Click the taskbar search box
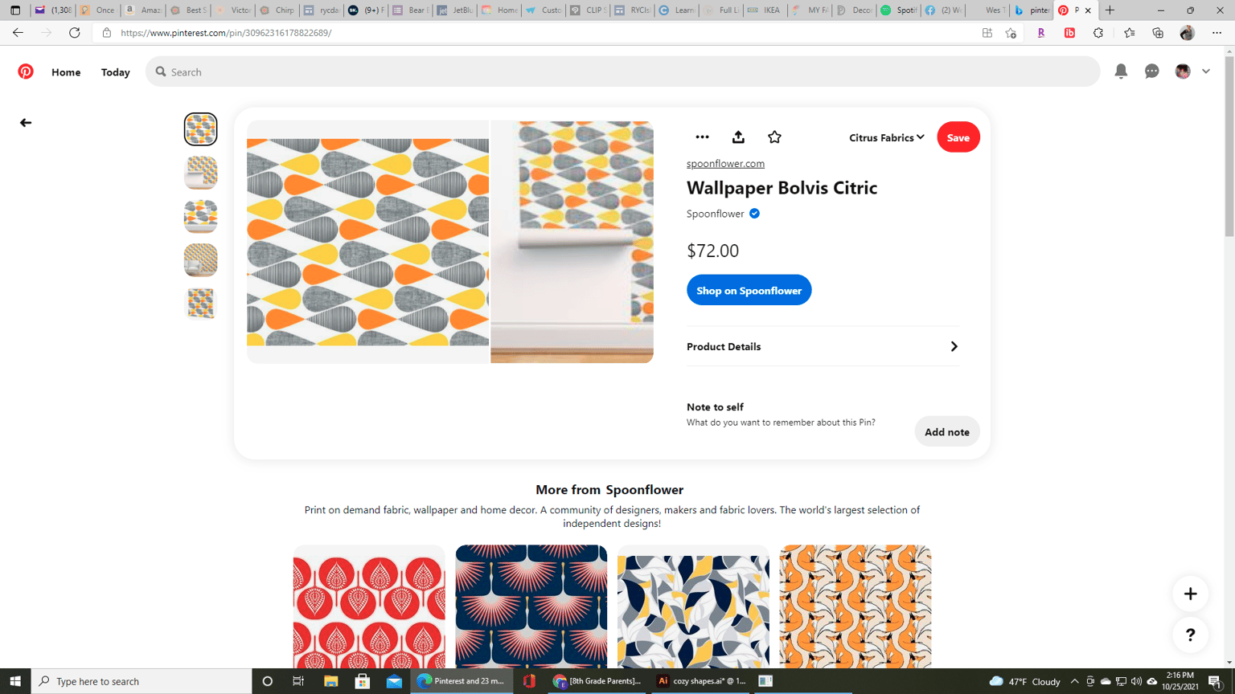1235x694 pixels. click(x=142, y=681)
